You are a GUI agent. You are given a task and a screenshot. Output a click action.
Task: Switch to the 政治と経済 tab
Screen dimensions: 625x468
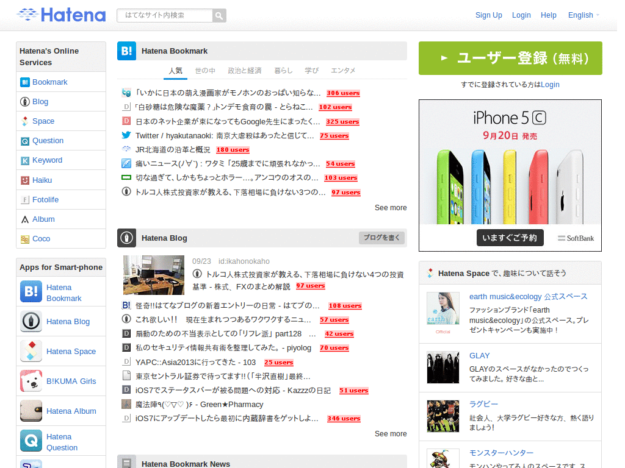pyautogui.click(x=244, y=71)
